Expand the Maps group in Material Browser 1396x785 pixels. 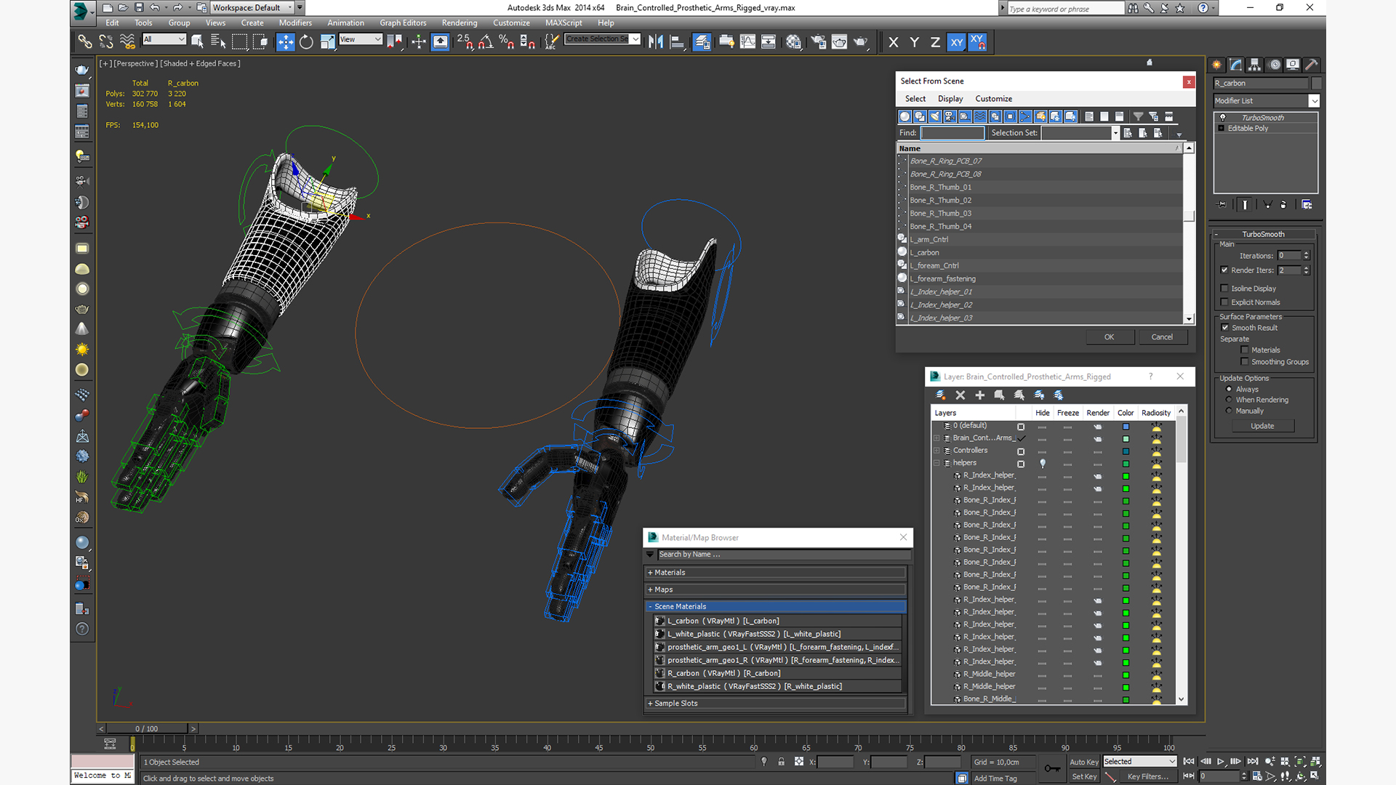tap(777, 590)
